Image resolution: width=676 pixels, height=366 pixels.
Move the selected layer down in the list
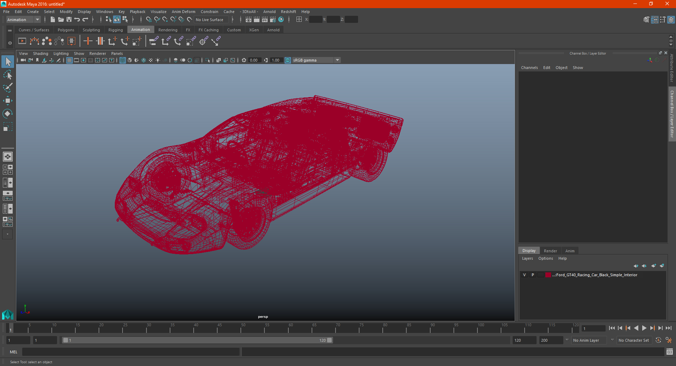644,266
